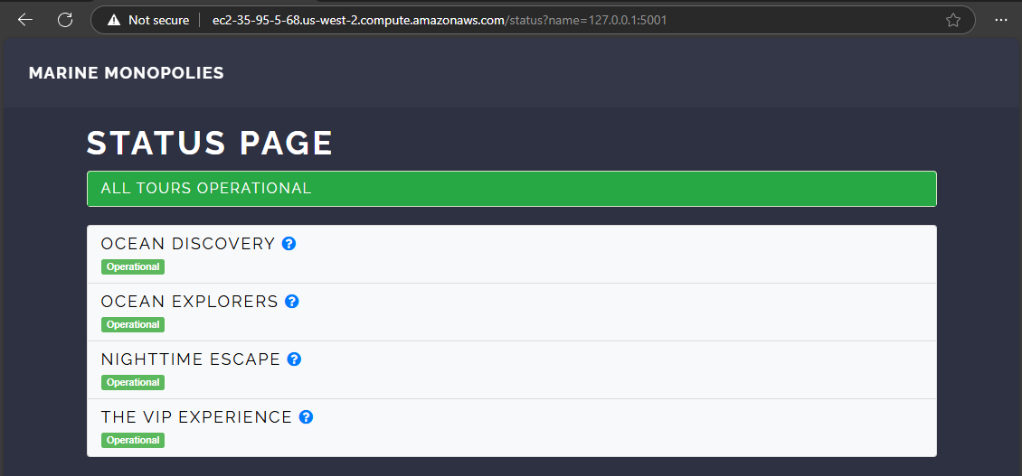Screen dimensions: 1022x476
Task: Click the All Tours Operational banner
Action: 512,189
